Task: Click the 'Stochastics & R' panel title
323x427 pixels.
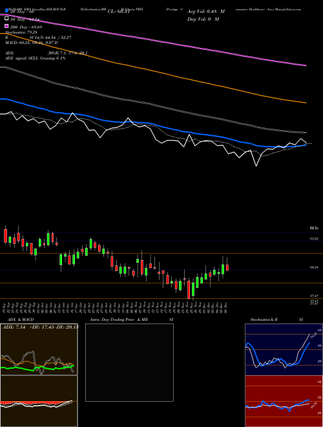Action: tap(264, 320)
